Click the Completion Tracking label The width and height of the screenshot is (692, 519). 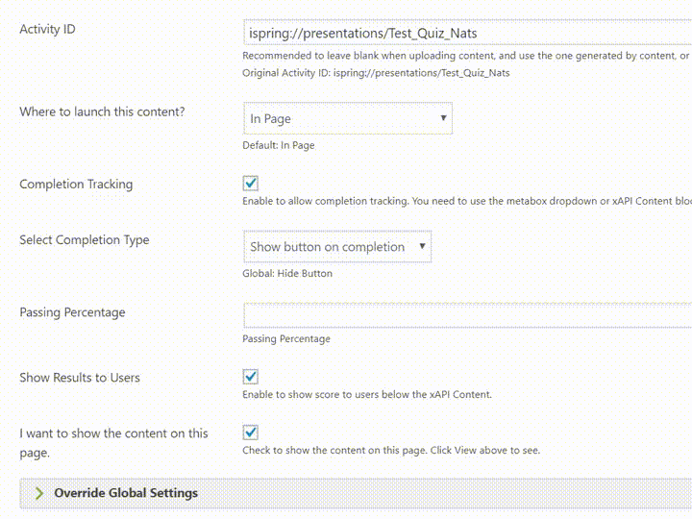point(76,184)
